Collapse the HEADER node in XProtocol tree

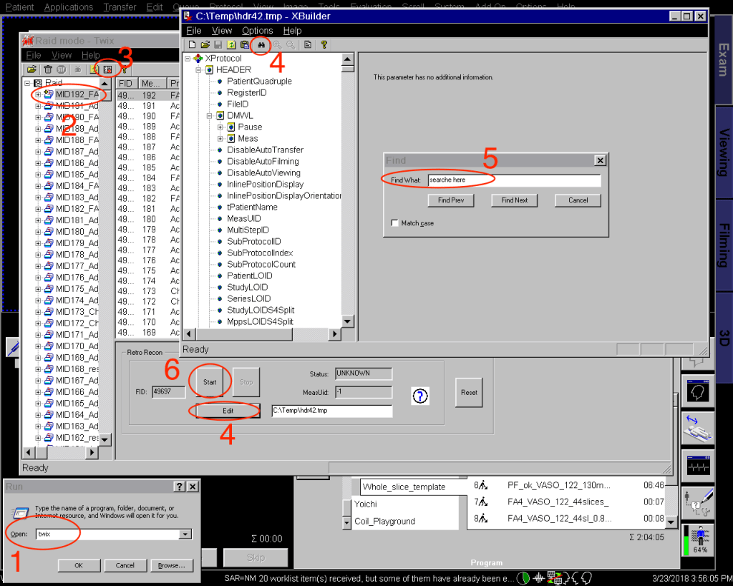coord(198,70)
